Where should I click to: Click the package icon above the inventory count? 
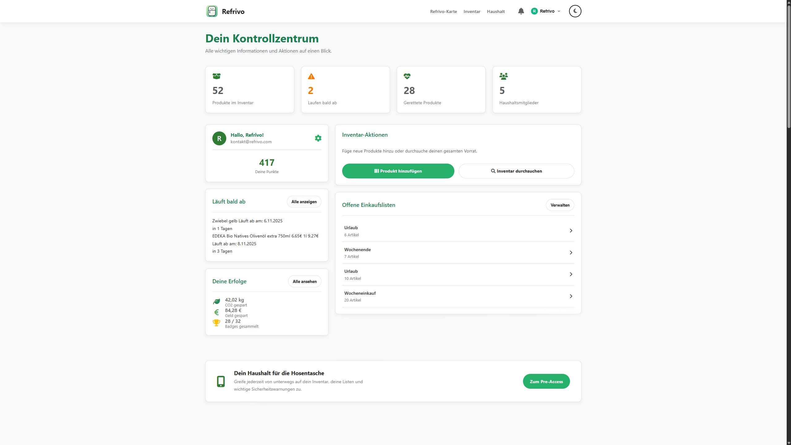click(x=217, y=76)
